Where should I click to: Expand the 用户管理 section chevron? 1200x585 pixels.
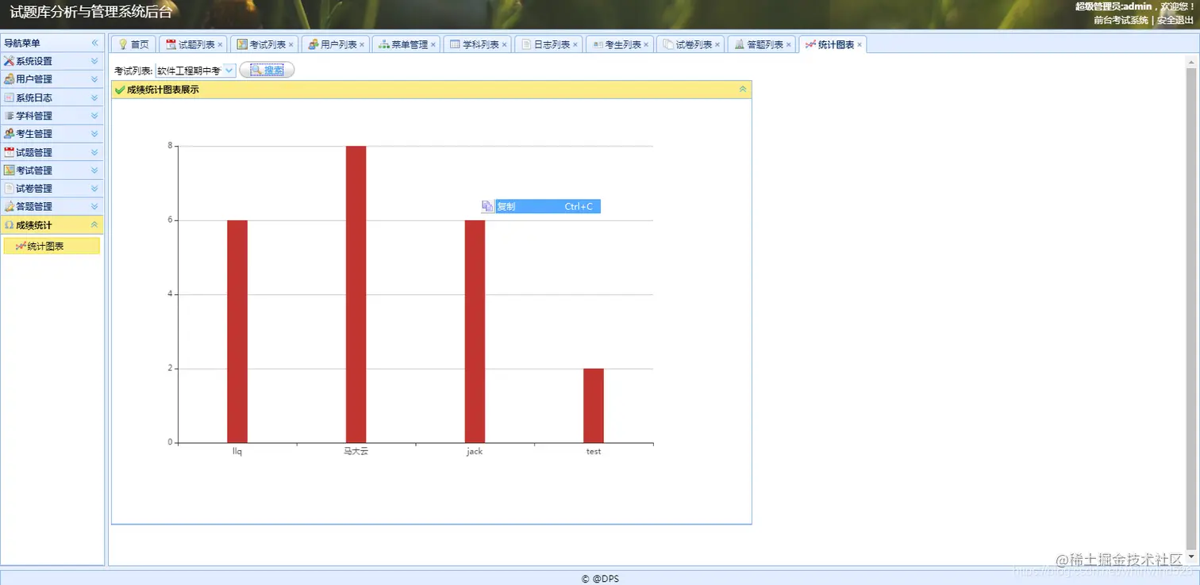point(94,79)
